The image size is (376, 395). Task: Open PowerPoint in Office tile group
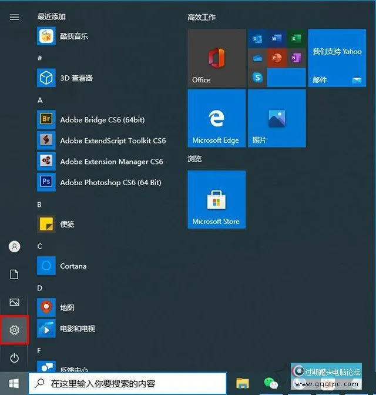pos(277,58)
